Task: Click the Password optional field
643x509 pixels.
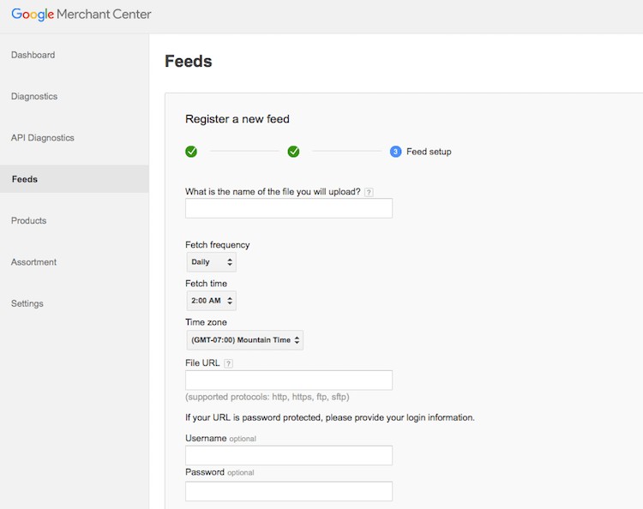Action: pos(289,491)
